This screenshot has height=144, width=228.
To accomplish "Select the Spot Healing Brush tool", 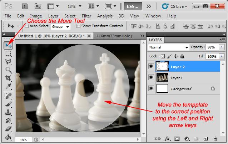I will coord(8,96).
